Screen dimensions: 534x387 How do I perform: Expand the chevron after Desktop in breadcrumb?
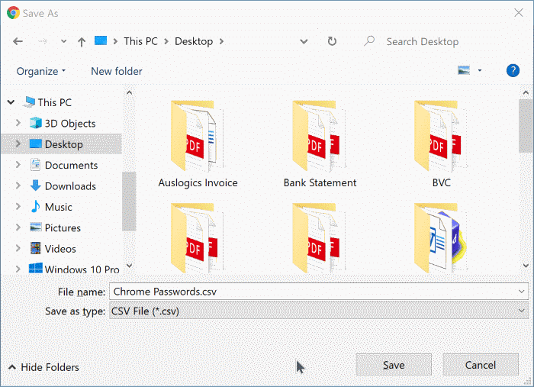222,41
